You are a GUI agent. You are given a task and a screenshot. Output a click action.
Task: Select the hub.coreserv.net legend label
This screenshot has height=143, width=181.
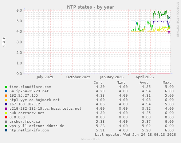(27, 113)
